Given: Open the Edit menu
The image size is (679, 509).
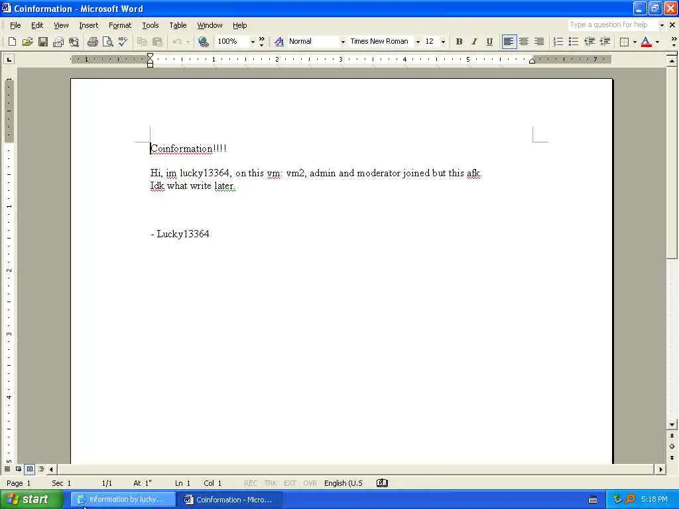Looking at the screenshot, I should coord(37,25).
